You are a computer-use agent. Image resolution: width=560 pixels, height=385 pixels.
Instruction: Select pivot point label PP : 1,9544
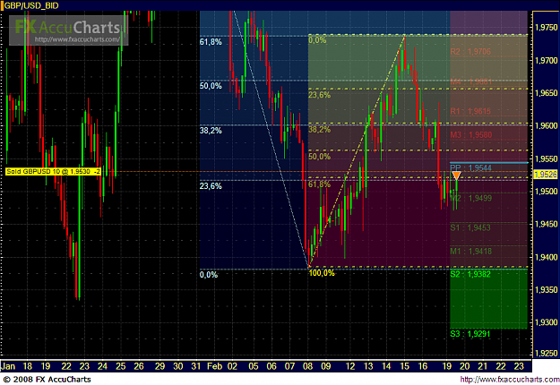470,167
